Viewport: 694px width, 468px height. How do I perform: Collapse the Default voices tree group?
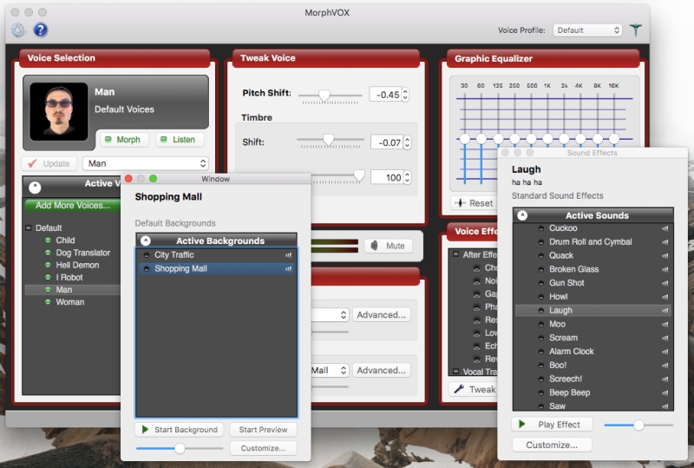29,227
